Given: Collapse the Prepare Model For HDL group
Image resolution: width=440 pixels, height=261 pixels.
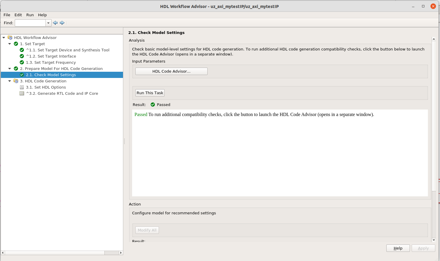Looking at the screenshot, I should point(10,68).
